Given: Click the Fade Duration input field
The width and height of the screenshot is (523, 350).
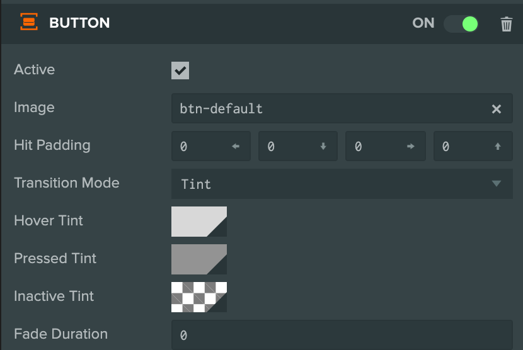Looking at the screenshot, I should coord(342,335).
